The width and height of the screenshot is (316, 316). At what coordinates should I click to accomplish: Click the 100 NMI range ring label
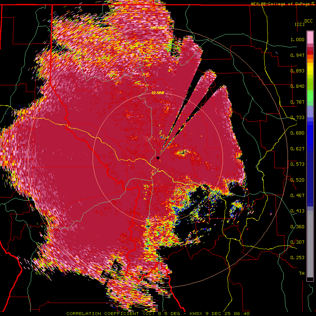pyautogui.click(x=158, y=28)
